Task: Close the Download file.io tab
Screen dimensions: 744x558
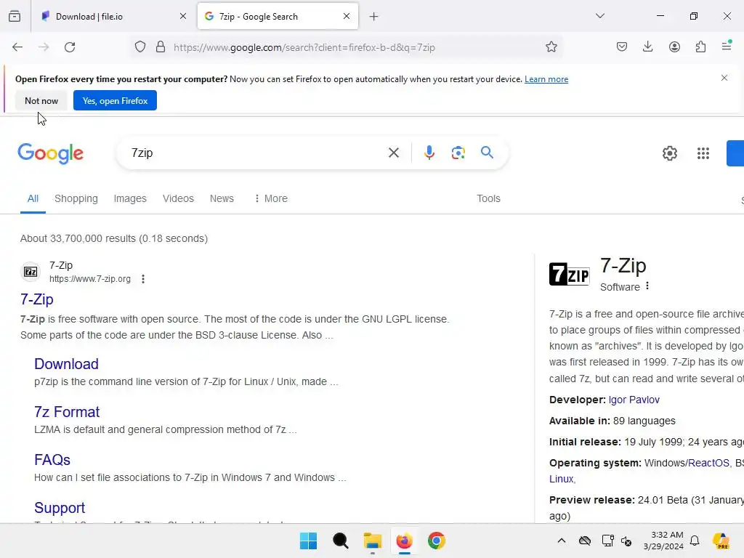Action: pyautogui.click(x=183, y=16)
